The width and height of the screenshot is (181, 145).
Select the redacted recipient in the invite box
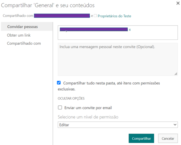pos(93,29)
